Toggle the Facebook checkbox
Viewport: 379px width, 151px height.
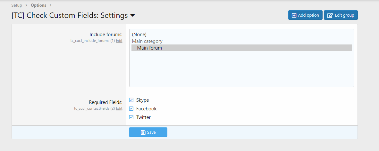tap(131, 109)
